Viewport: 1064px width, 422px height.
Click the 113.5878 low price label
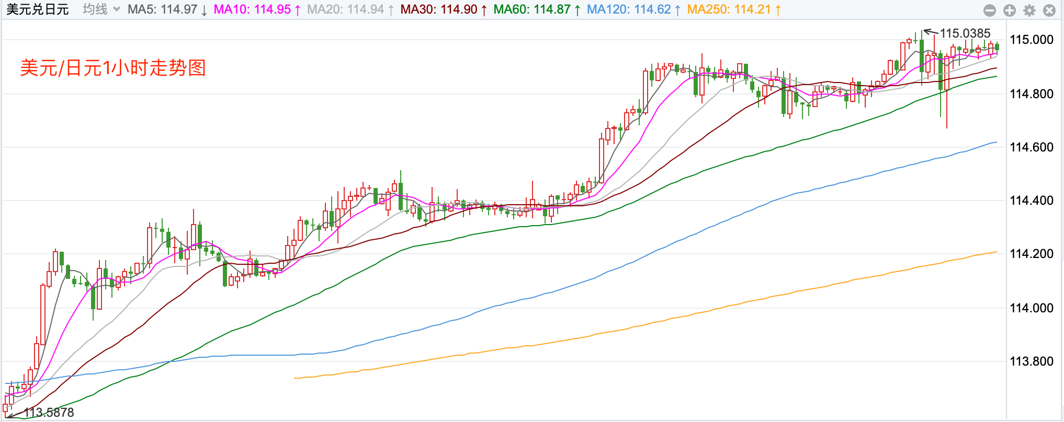coord(49,413)
